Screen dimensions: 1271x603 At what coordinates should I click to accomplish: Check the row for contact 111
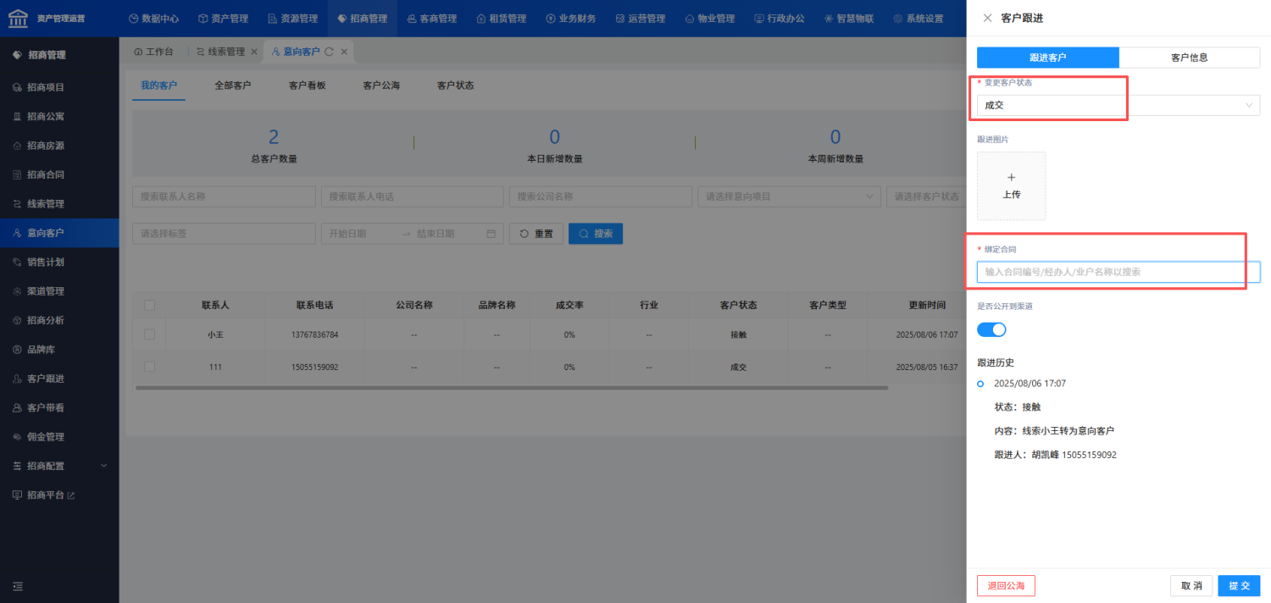[149, 367]
